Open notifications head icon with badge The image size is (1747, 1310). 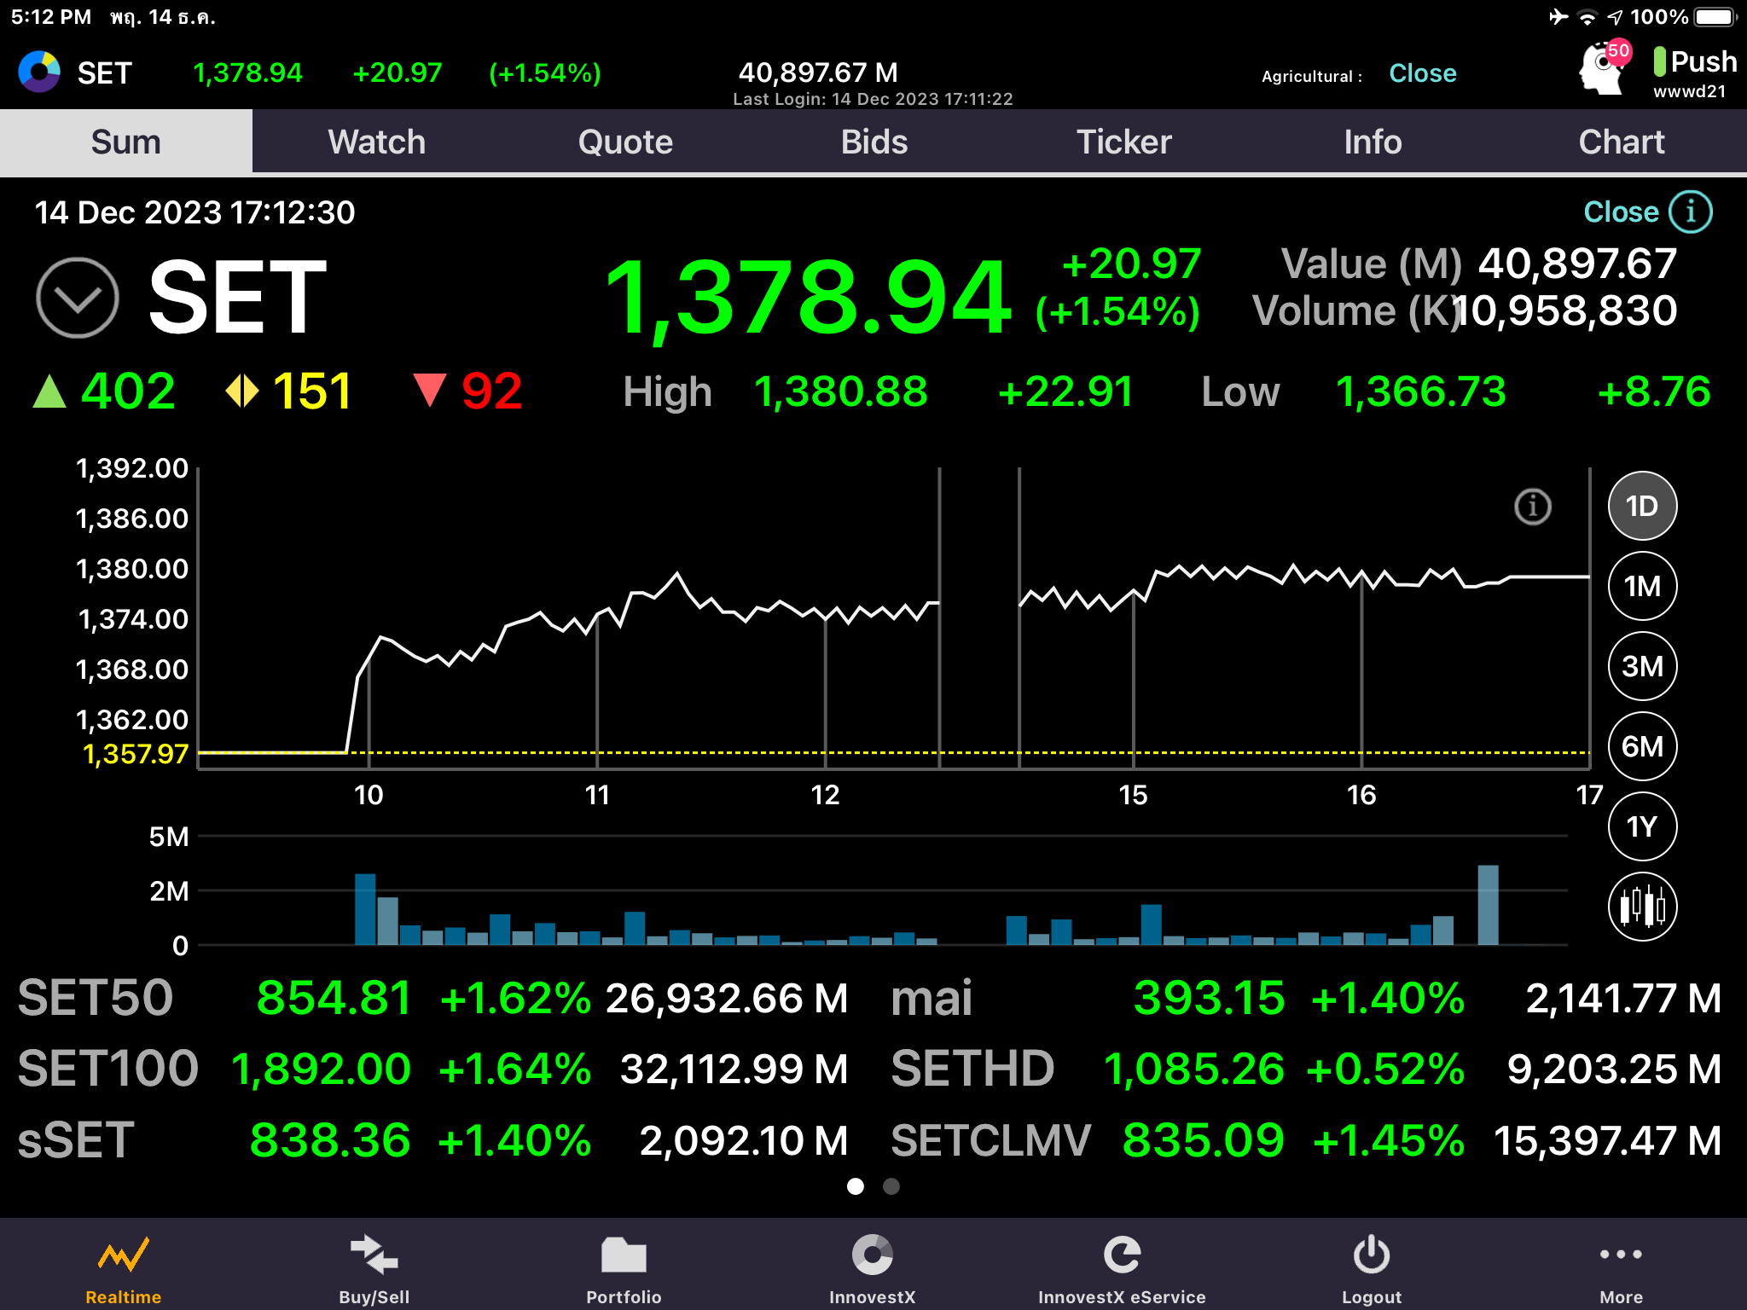click(1603, 69)
